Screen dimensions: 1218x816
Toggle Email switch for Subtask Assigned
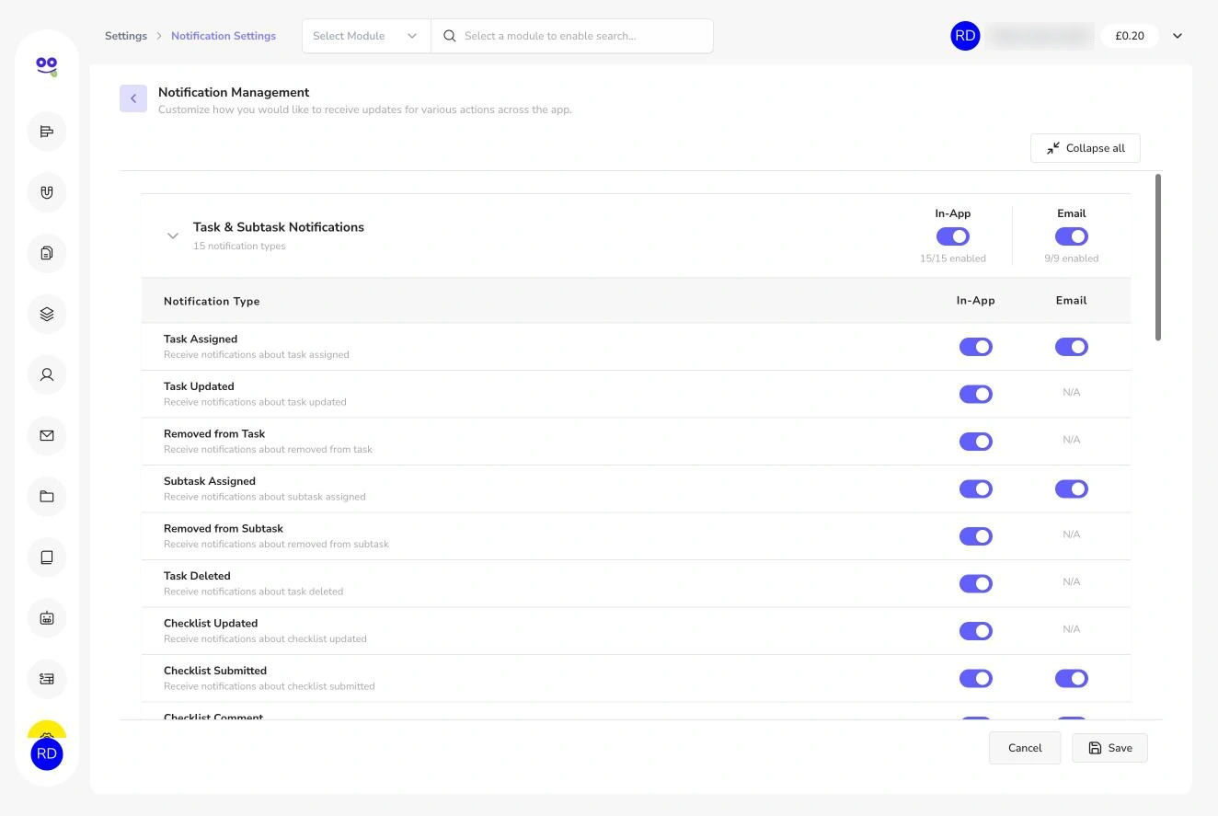point(1072,488)
